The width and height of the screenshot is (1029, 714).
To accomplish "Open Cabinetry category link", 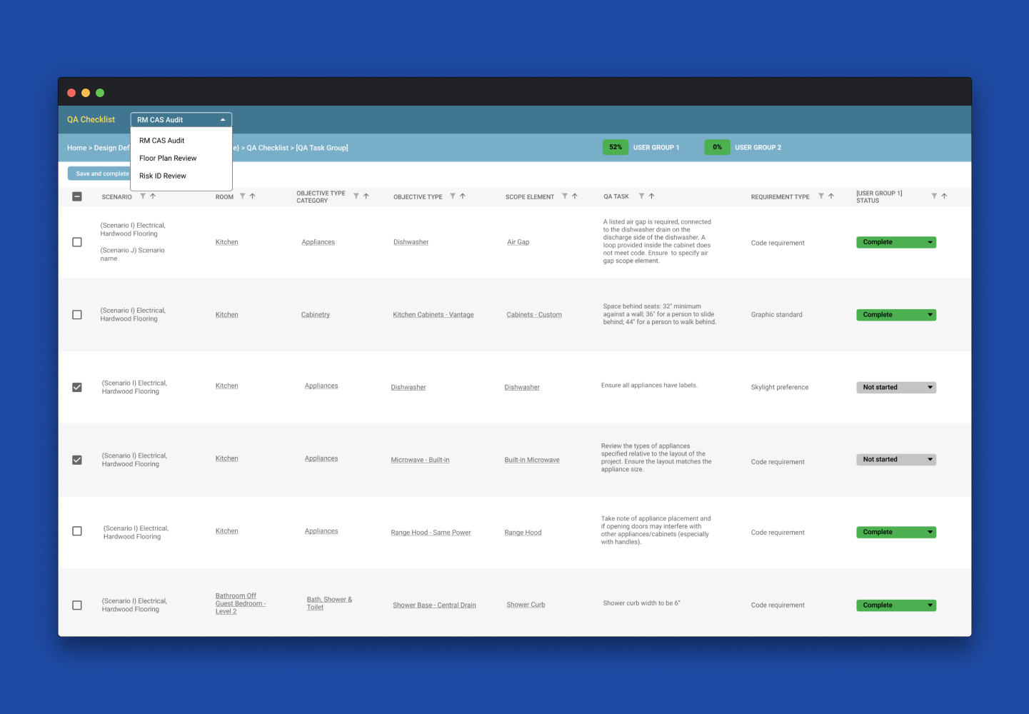I will (316, 315).
